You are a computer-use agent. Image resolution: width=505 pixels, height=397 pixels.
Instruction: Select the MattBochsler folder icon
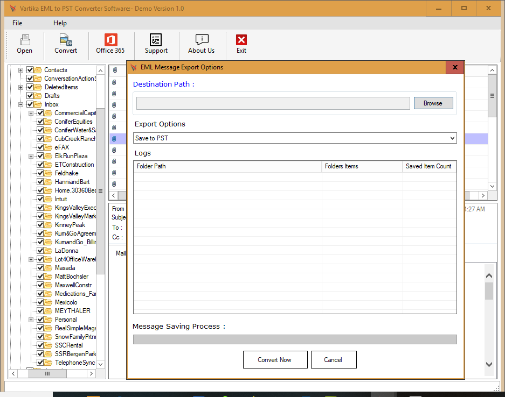click(49, 277)
